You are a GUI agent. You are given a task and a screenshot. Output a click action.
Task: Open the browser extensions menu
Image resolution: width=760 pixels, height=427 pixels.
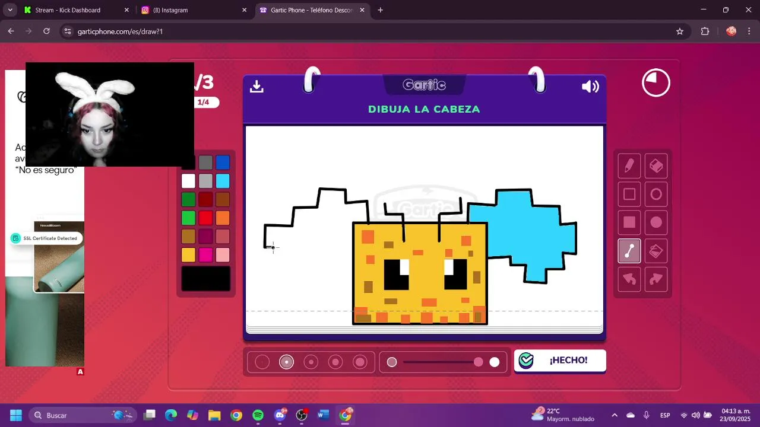coord(705,31)
